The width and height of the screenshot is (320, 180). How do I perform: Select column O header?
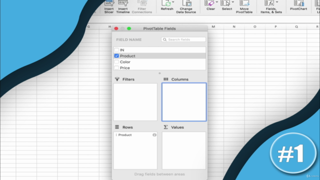(x=255, y=26)
